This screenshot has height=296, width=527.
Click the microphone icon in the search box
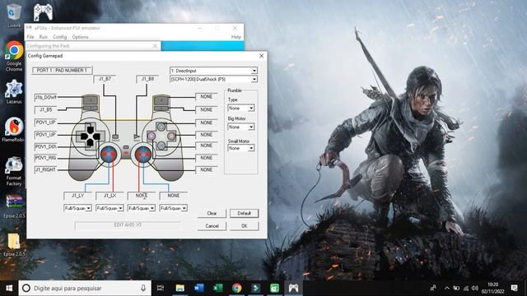coord(143,288)
